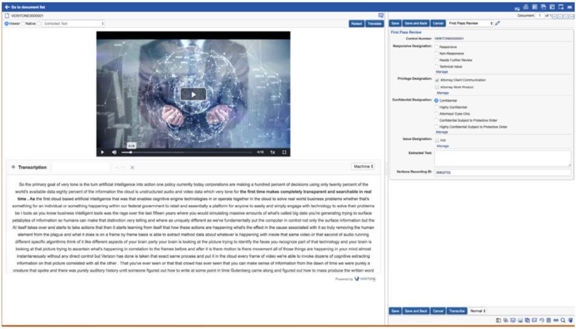Click the history icon in bottom toolbar
The height and width of the screenshot is (329, 576).
(x=541, y=320)
